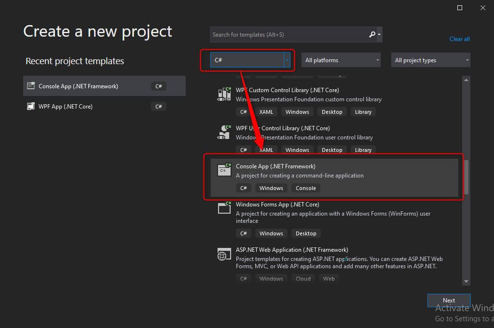This screenshot has width=494, height=328.
Task: Click the WPF Custom Control Library icon
Action: coord(224,94)
